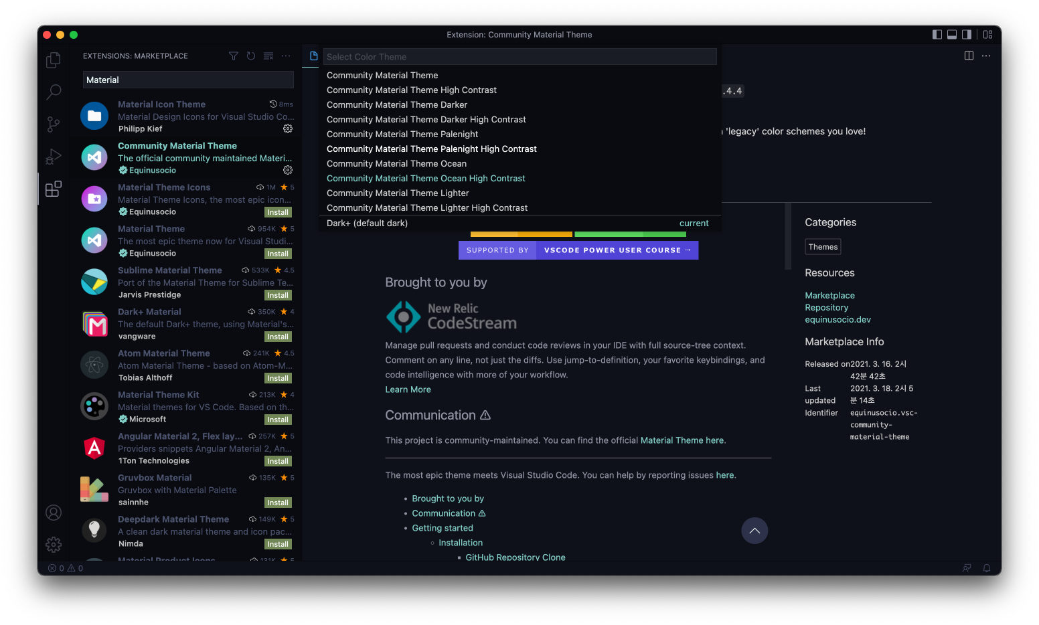The height and width of the screenshot is (625, 1039).
Task: Open editor more actions menu
Action: click(986, 56)
